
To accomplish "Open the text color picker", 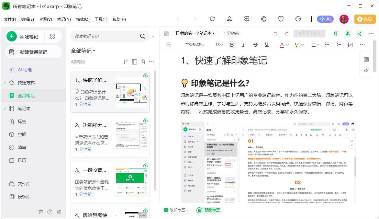I will [282, 45].
